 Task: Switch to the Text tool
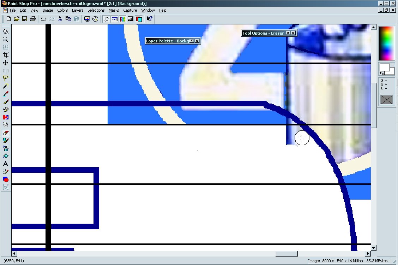pyautogui.click(x=5, y=164)
